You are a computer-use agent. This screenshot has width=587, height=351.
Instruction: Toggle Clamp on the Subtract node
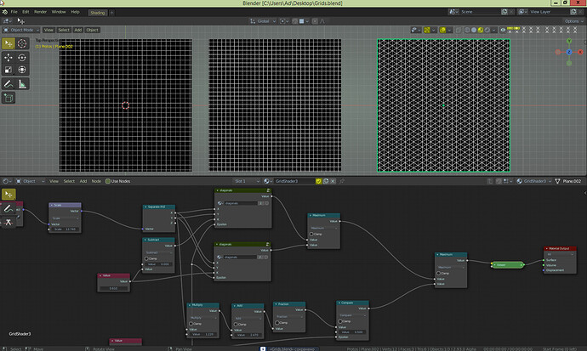tap(146, 258)
